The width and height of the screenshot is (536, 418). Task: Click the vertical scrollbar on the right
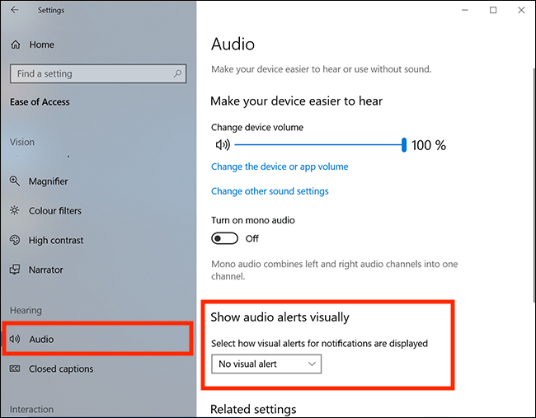(x=534, y=185)
